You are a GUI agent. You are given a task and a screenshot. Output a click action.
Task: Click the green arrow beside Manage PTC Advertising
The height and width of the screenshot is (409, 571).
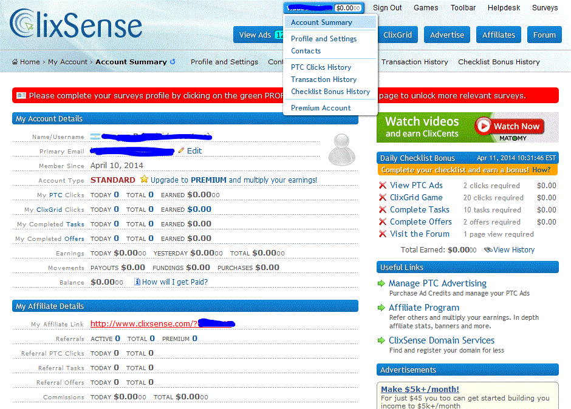click(x=381, y=283)
